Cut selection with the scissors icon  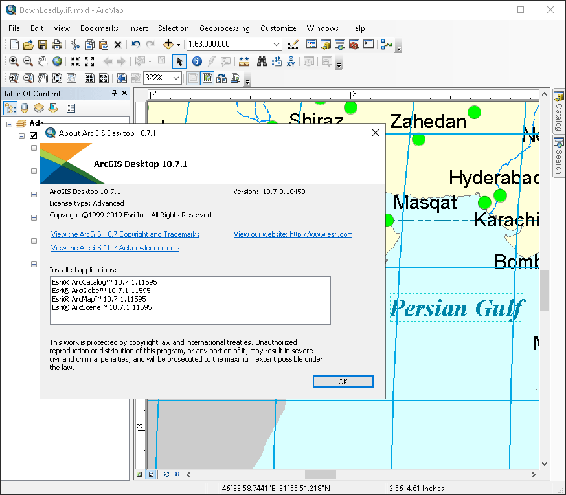click(x=75, y=45)
